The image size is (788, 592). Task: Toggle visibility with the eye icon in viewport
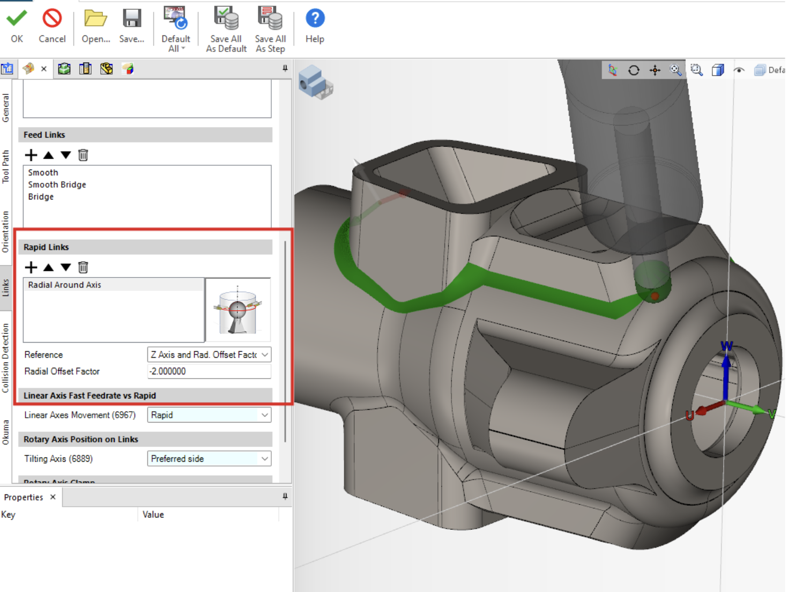point(739,70)
